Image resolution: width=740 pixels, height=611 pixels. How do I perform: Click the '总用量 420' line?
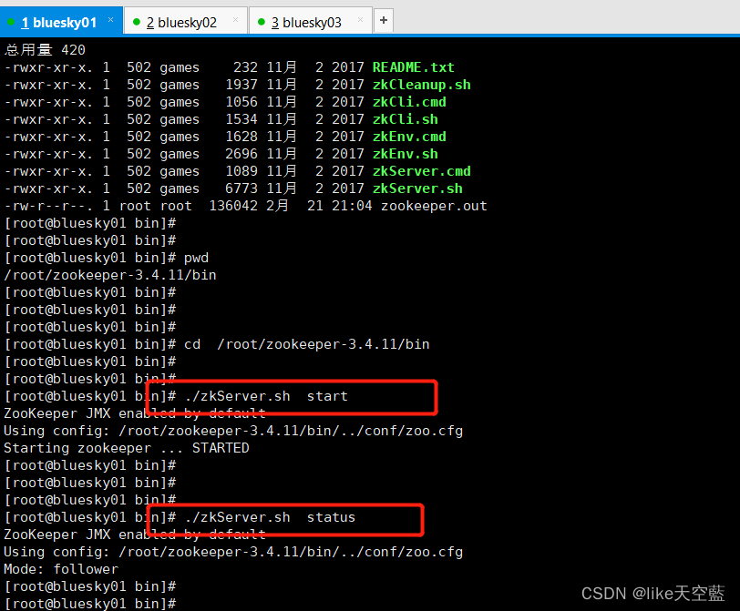[x=46, y=50]
